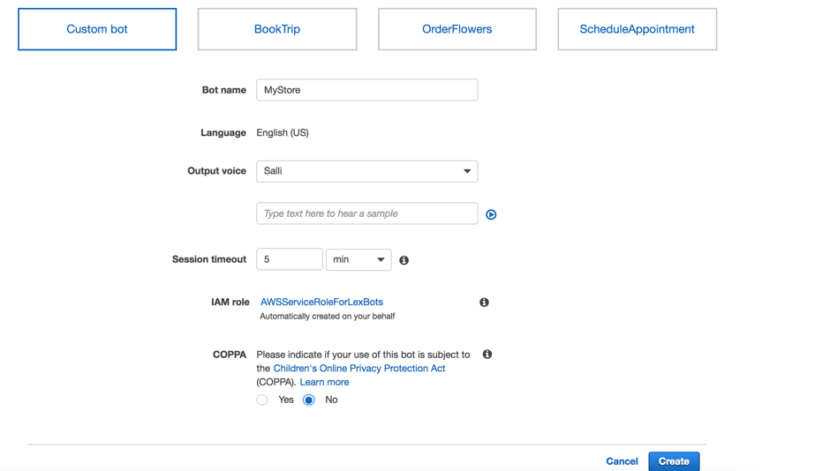Click the Session timeout value field
Screen dimensions: 830x471
[289, 259]
